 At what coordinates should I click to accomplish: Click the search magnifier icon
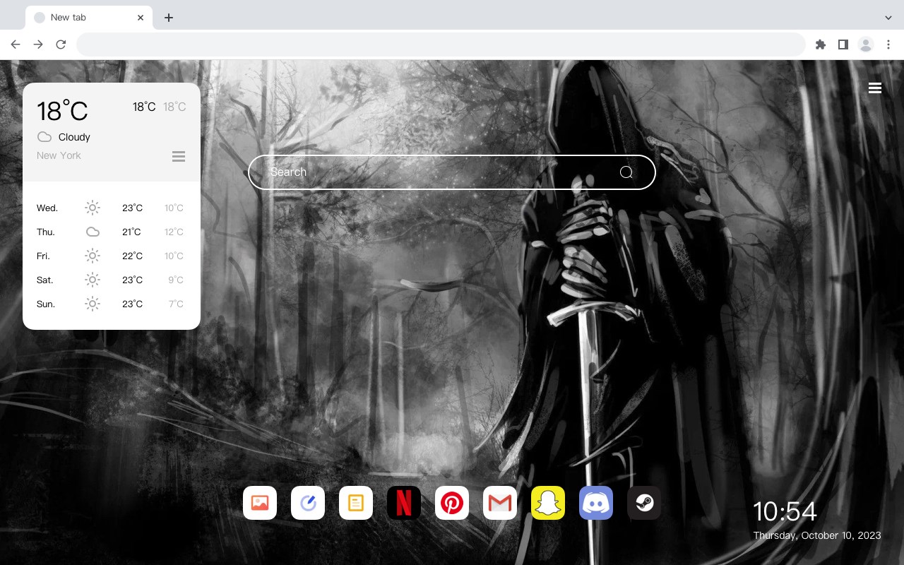click(626, 172)
